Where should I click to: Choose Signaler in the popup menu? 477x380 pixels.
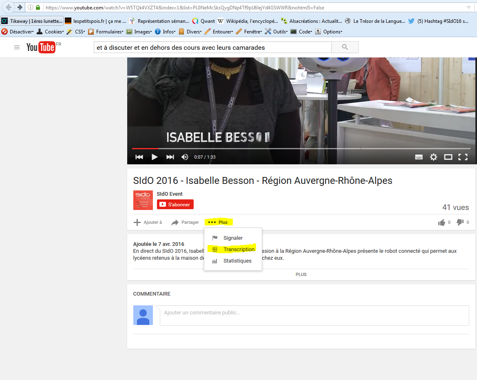pos(233,238)
